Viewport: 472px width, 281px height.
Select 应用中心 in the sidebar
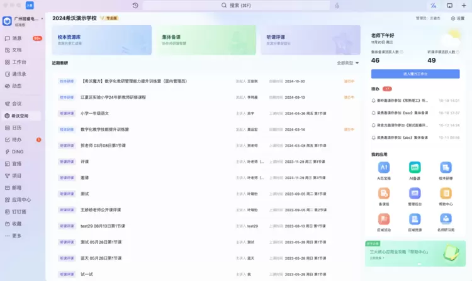pos(21,199)
